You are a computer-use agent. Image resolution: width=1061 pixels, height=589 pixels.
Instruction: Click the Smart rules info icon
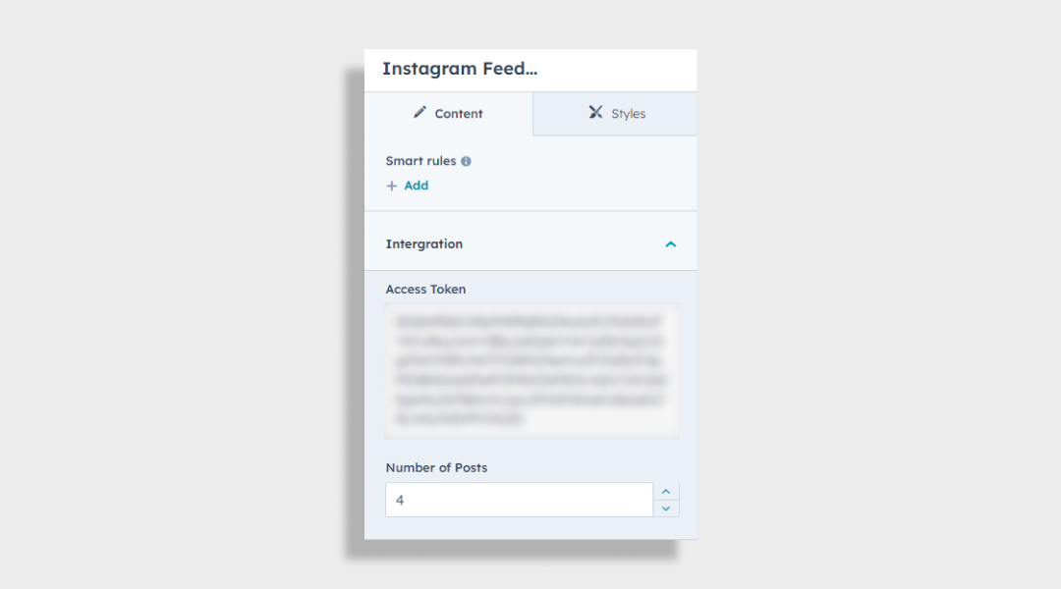[467, 161]
